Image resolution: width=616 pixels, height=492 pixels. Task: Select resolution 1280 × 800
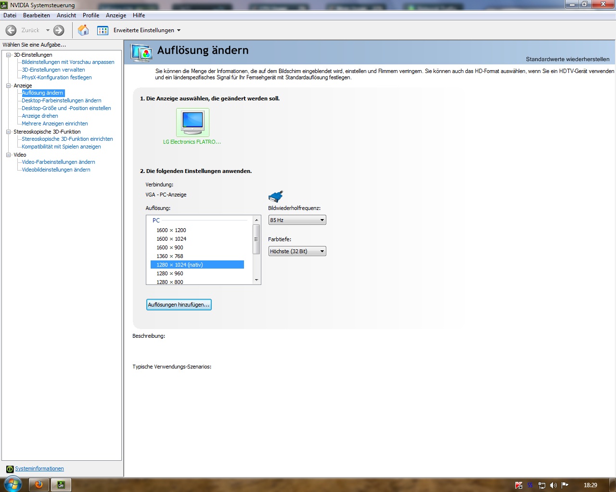197,282
